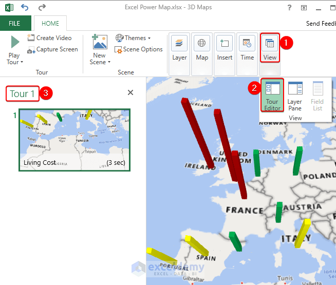Image resolution: width=336 pixels, height=285 pixels.
Task: Click the Excel application icon
Action: pyautogui.click(x=9, y=8)
